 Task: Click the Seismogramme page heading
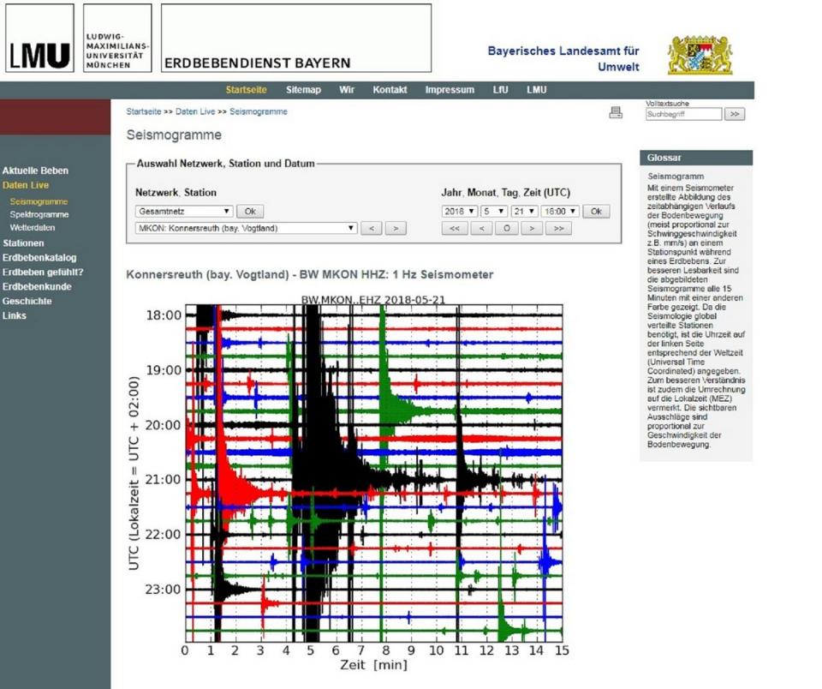tap(174, 135)
